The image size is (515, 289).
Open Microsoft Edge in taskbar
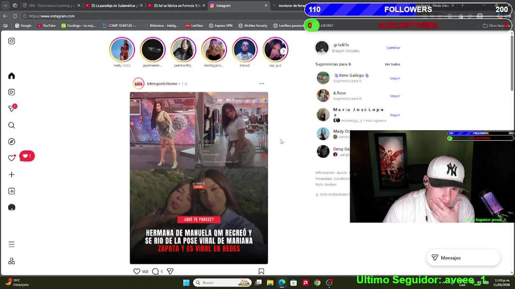tap(282, 283)
